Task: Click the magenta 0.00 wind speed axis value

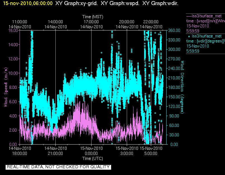Action: [13, 144]
